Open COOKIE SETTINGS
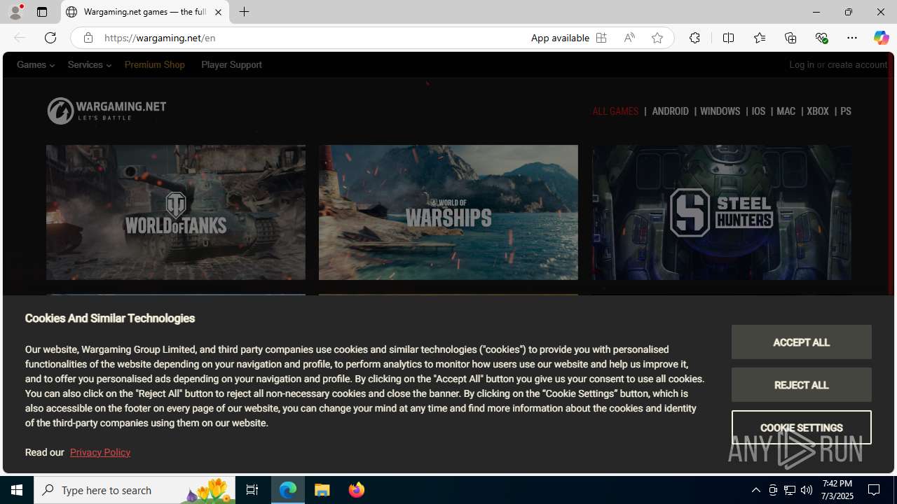 802,428
